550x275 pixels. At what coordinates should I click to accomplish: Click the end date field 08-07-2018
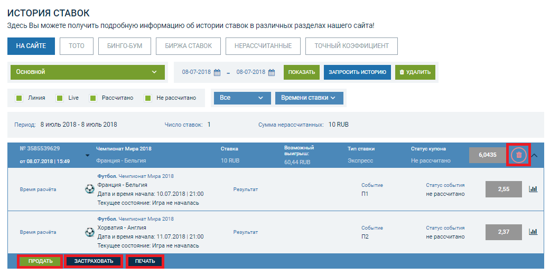pos(251,72)
